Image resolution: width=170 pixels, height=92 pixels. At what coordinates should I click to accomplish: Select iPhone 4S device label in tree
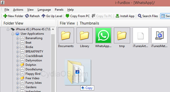click(33, 29)
